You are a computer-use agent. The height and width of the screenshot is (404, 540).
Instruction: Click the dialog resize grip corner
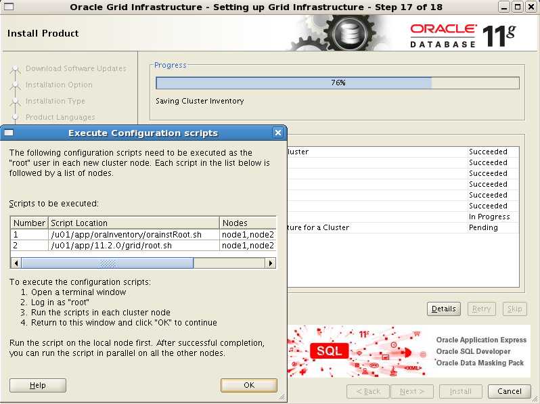click(x=282, y=397)
